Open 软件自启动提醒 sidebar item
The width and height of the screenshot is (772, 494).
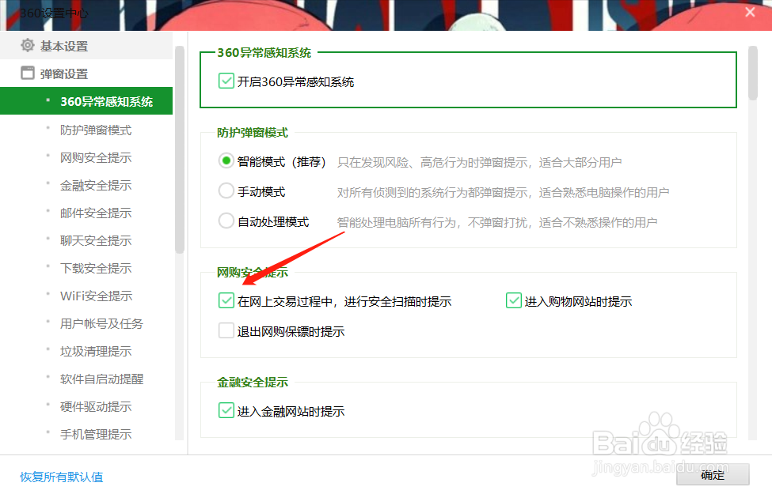click(102, 379)
